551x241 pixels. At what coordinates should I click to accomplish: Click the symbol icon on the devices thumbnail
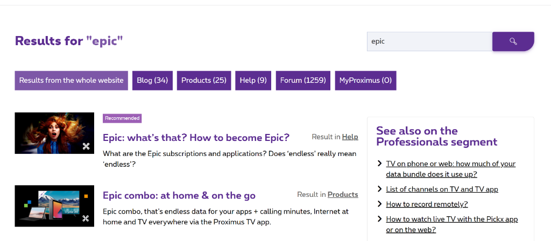click(86, 219)
